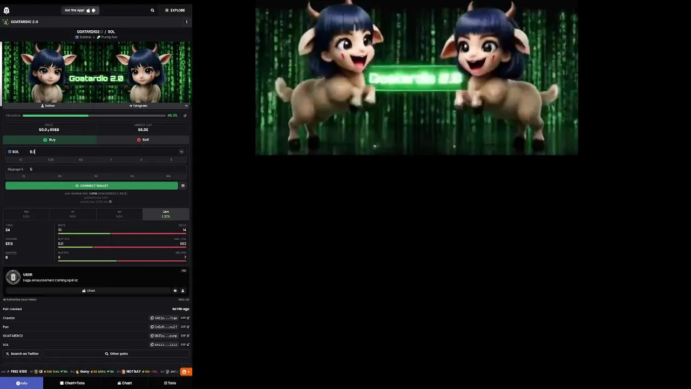Click the priority fee info icon
This screenshot has width=691, height=389.
point(111,202)
